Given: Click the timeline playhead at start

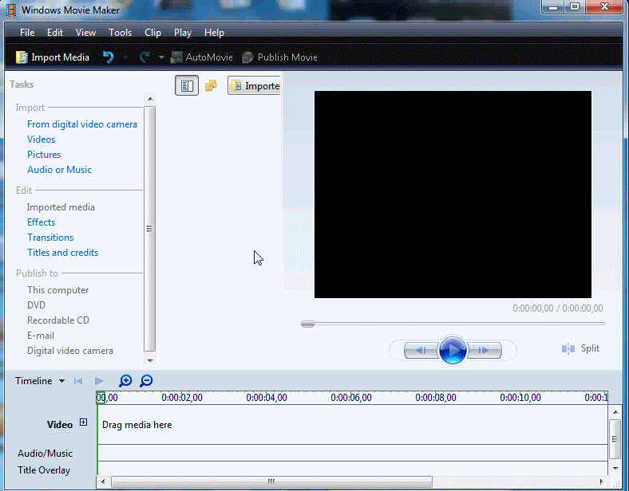Looking at the screenshot, I should pos(101,398).
